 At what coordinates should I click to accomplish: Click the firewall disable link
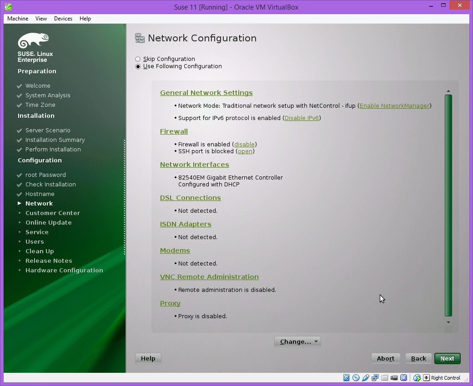tap(244, 145)
